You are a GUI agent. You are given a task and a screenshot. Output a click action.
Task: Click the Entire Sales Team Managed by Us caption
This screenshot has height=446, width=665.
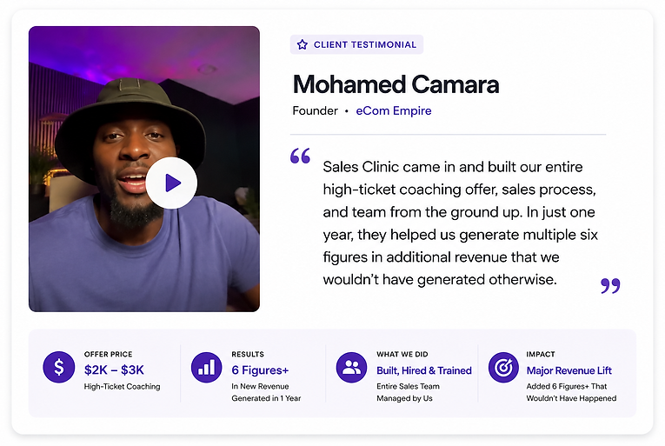coord(408,392)
